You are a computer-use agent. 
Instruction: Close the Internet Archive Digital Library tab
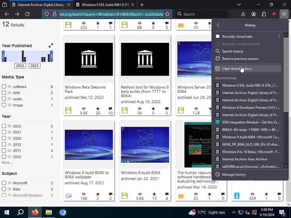coord(69,5)
